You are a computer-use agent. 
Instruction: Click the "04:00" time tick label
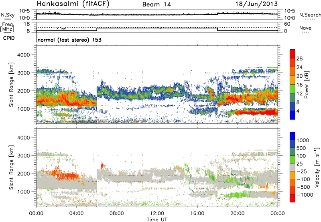point(76,214)
